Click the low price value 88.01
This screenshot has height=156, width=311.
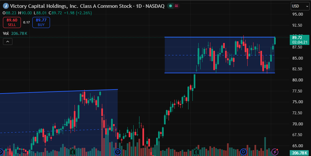coord(41,13)
